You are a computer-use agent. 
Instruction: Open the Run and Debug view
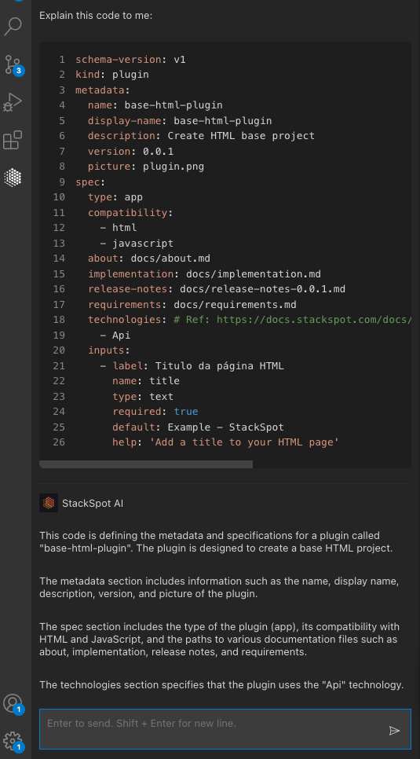13,102
